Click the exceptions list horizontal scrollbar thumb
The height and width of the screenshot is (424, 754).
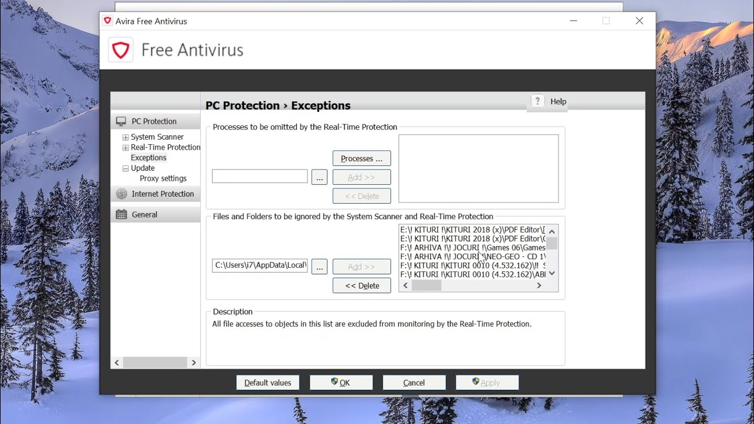point(426,286)
